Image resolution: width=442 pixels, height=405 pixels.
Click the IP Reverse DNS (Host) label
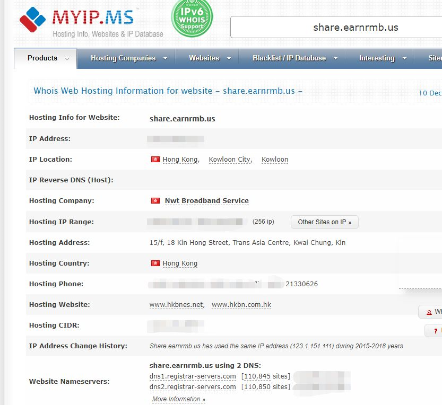[71, 180]
